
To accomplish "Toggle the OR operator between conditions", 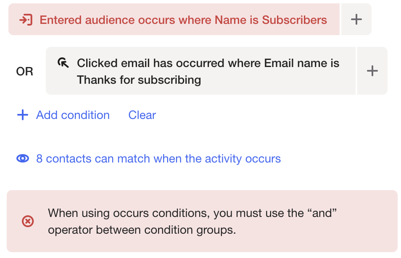I will click(x=24, y=72).
